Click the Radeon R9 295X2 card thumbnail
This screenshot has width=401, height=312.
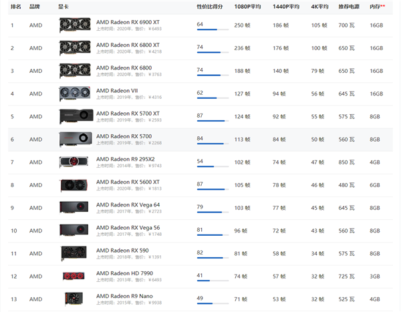[74, 162]
